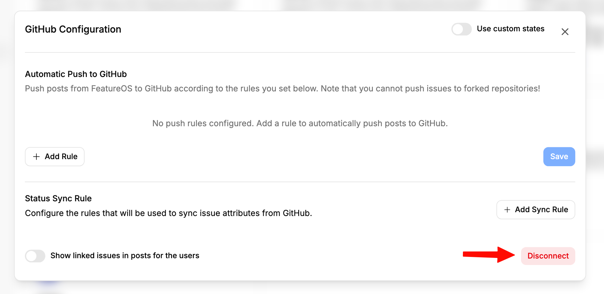Select the Automatic Push to GitHub heading
Screen dimensions: 604x294
point(76,74)
